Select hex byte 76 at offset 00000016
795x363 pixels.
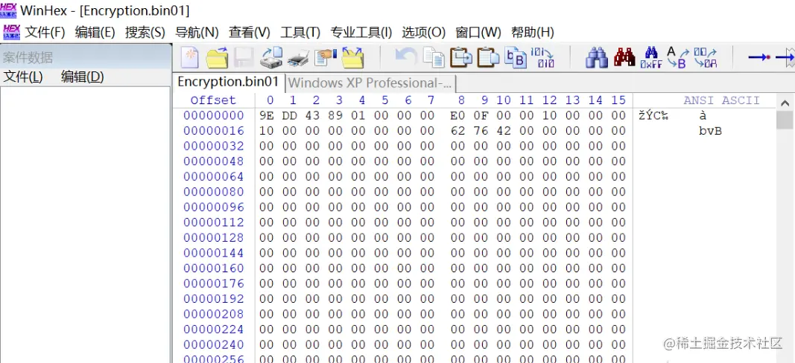pyautogui.click(x=481, y=131)
